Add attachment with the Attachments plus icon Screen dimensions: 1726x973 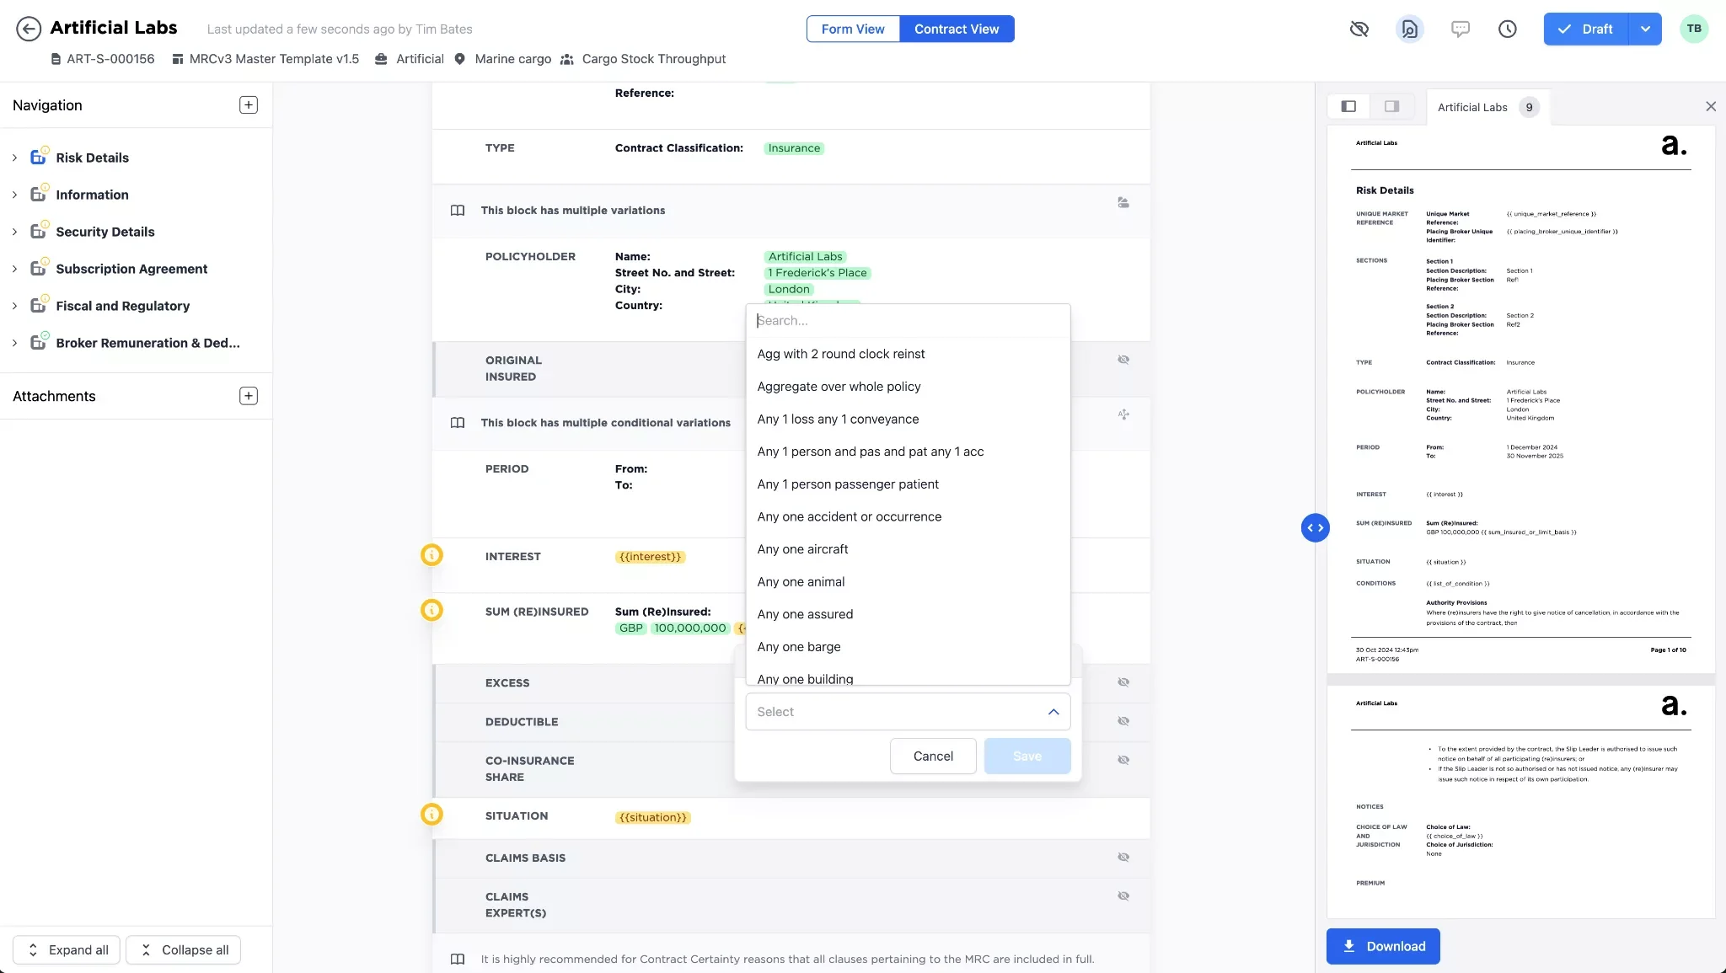248,396
